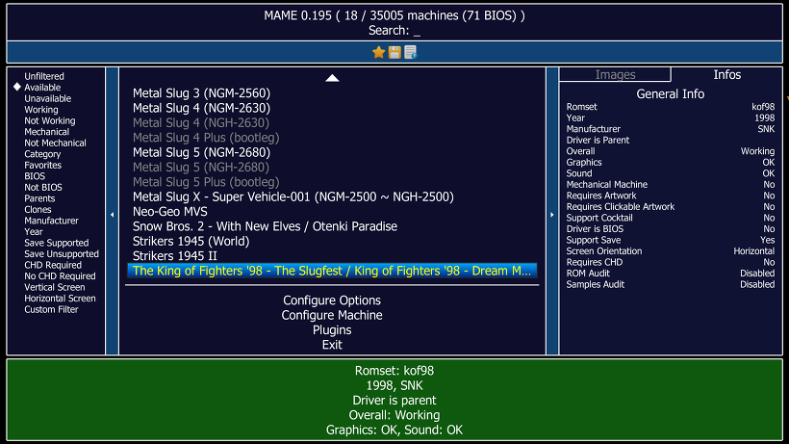
Task: Click the floppy disk save icon
Action: click(394, 52)
